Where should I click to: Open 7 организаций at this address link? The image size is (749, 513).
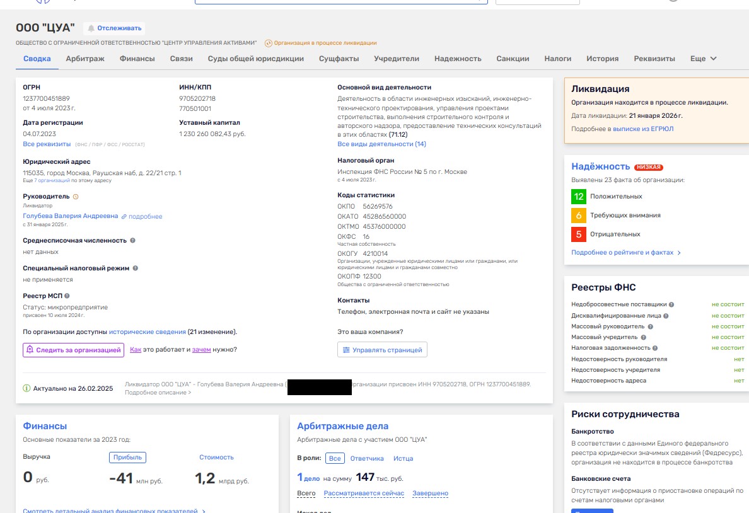(x=52, y=180)
